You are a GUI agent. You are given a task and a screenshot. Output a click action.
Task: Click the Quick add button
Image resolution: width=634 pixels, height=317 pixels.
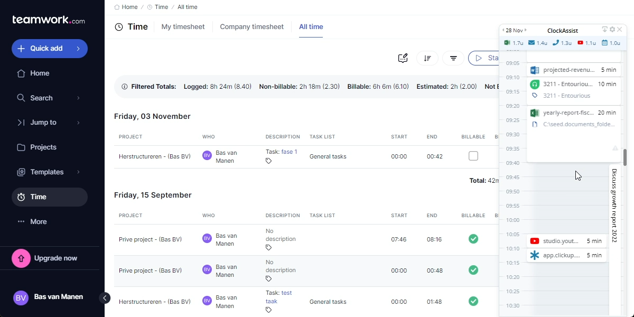50,49
